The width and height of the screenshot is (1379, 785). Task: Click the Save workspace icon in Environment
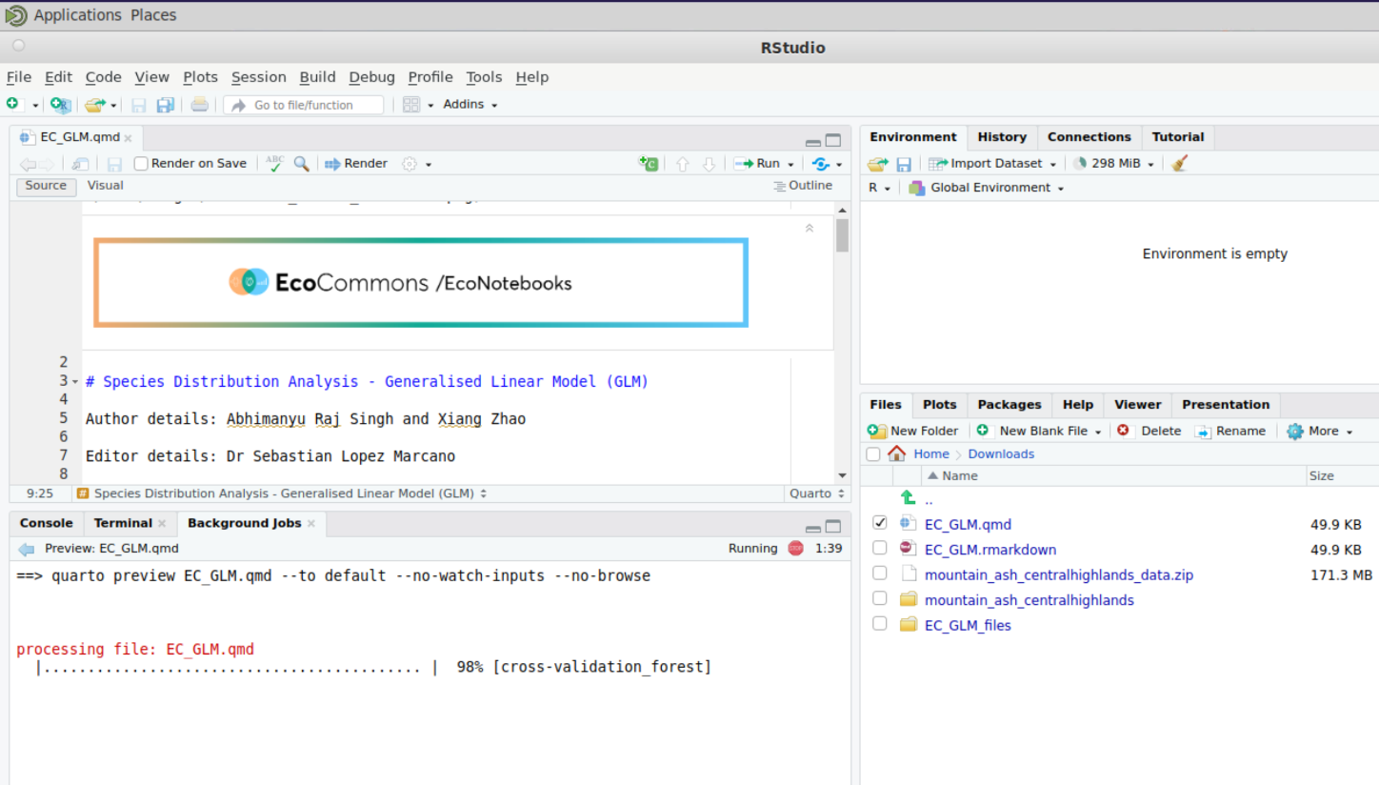904,164
